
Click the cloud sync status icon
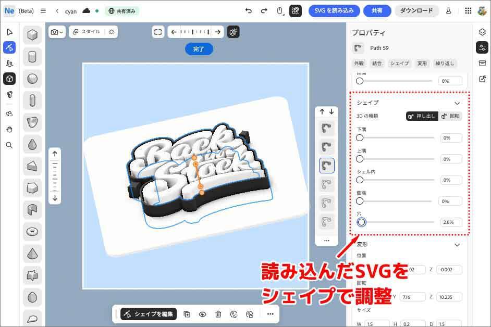tap(86, 11)
